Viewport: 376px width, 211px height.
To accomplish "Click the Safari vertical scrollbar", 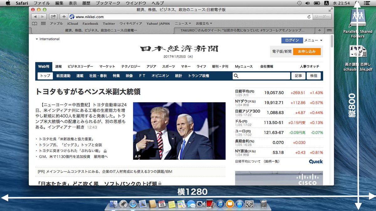I will pyautogui.click(x=332, y=41).
